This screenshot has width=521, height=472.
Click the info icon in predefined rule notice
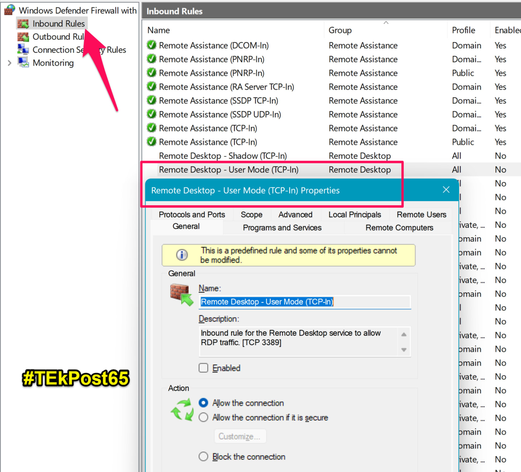tap(182, 255)
